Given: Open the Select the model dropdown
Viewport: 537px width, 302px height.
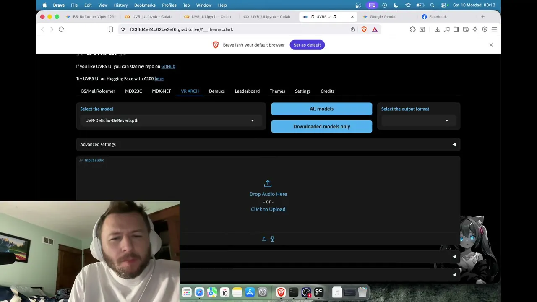Looking at the screenshot, I should (171, 120).
